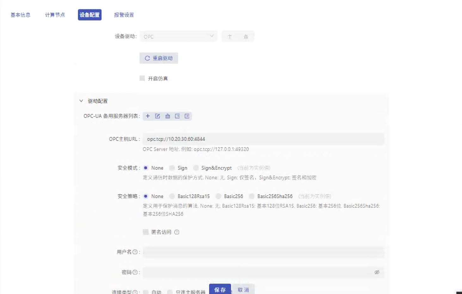Viewport: 462px width, 294px height.
Task: Check the 匿名访问 checkbox
Action: pos(146,232)
